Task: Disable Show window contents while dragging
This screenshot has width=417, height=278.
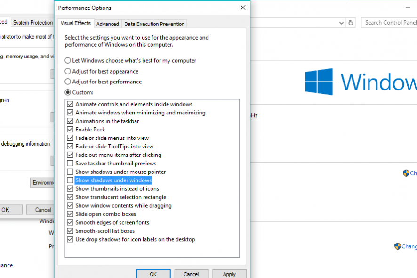Action: click(70, 205)
